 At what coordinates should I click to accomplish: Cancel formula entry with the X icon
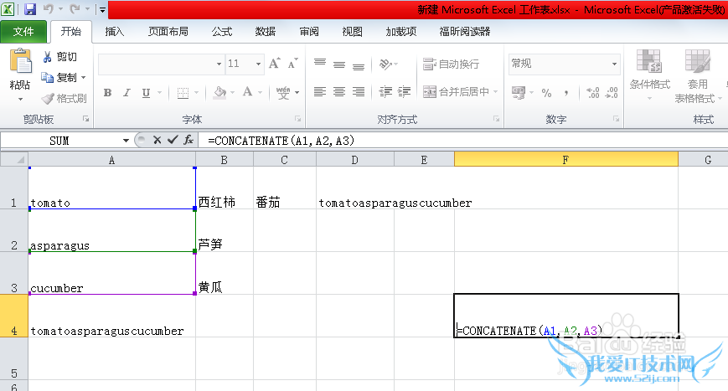pyautogui.click(x=157, y=141)
